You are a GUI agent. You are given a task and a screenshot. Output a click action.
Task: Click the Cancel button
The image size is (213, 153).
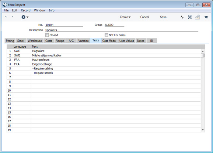(144, 17)
